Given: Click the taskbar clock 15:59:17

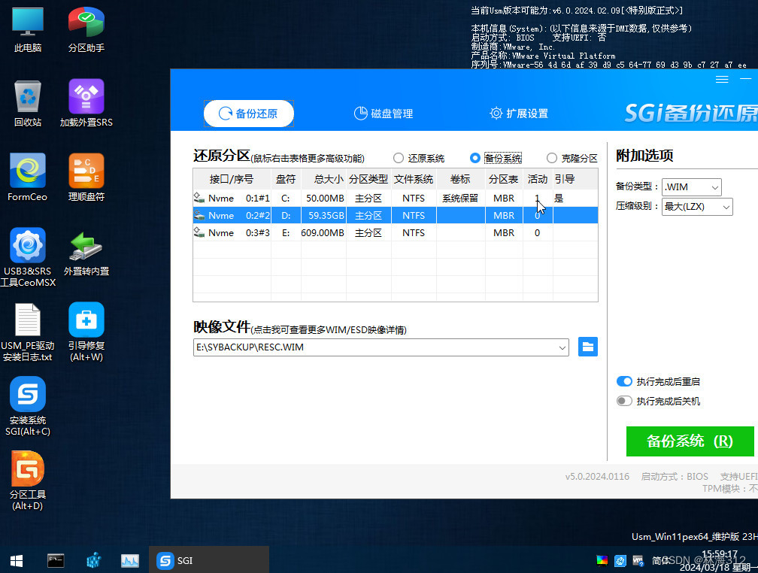Looking at the screenshot, I should point(720,554).
